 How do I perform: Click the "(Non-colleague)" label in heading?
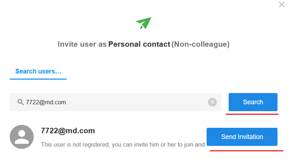(x=200, y=45)
